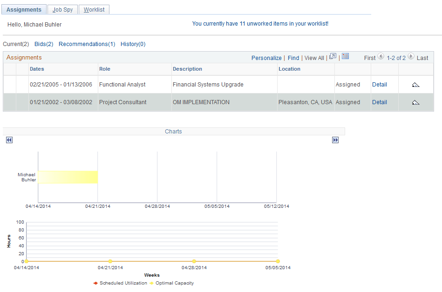Open the History(0) view
Viewport: 442px width, 292px height.
pos(133,44)
